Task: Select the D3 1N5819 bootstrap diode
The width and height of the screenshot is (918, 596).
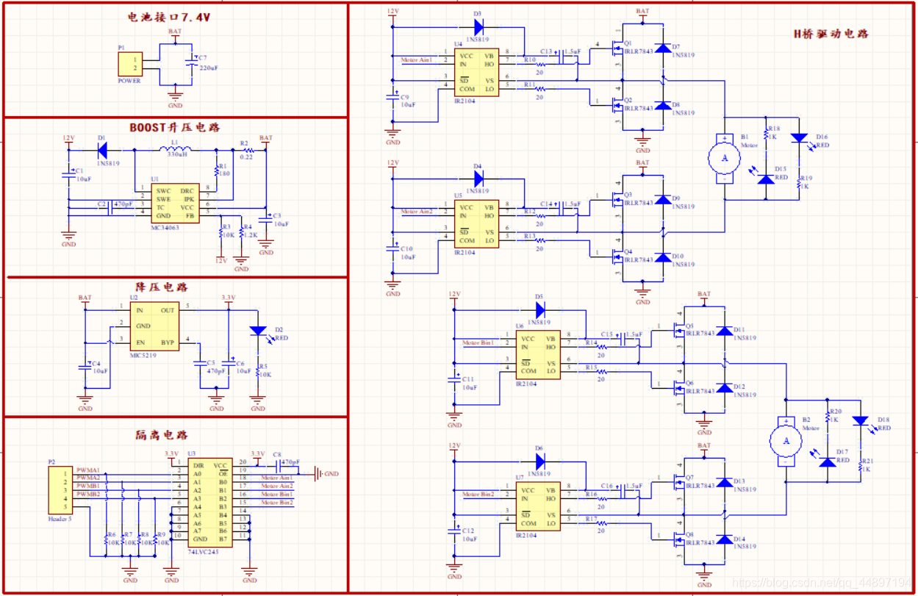Action: pos(478,27)
